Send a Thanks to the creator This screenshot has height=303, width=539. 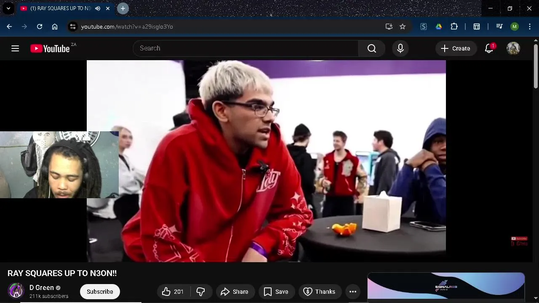tap(320, 292)
